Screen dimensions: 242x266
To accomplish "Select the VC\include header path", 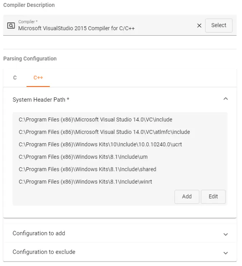I will click(x=95, y=119).
